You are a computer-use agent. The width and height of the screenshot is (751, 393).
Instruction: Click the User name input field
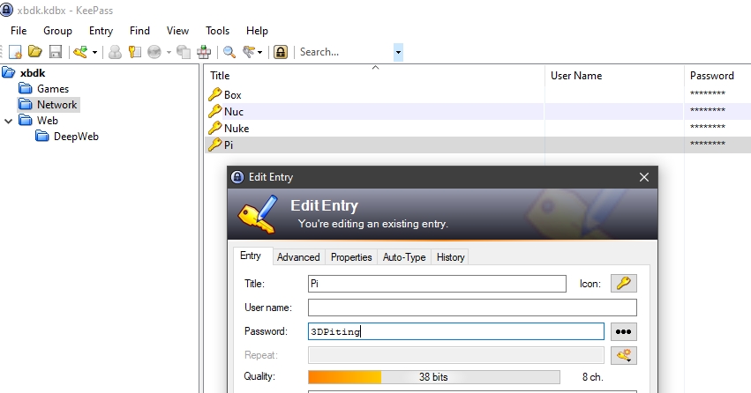(x=472, y=308)
